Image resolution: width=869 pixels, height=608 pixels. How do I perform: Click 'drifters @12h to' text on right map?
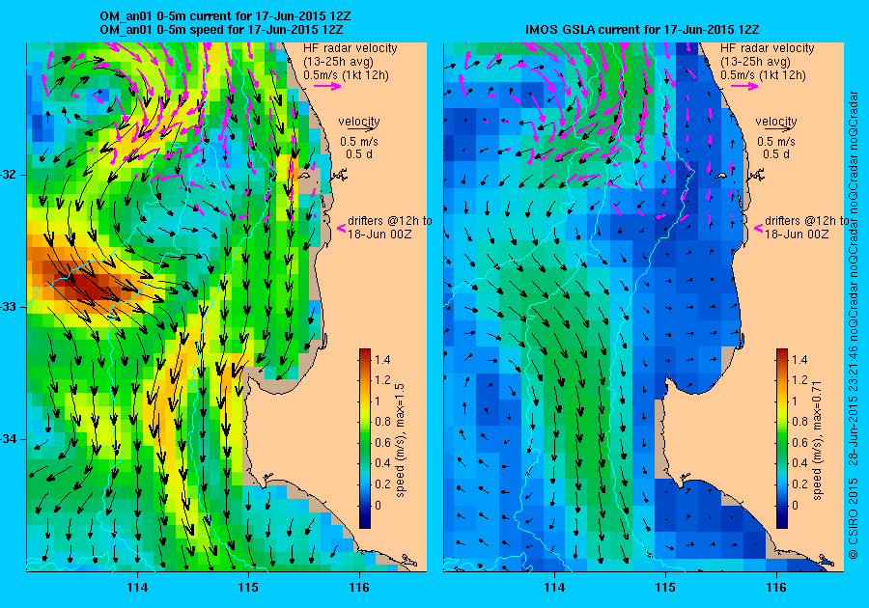pos(806,220)
